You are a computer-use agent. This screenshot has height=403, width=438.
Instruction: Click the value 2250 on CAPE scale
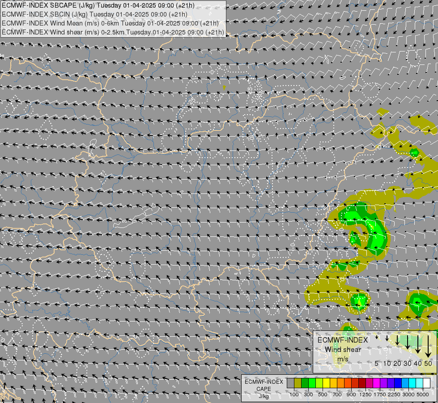[x=394, y=394]
